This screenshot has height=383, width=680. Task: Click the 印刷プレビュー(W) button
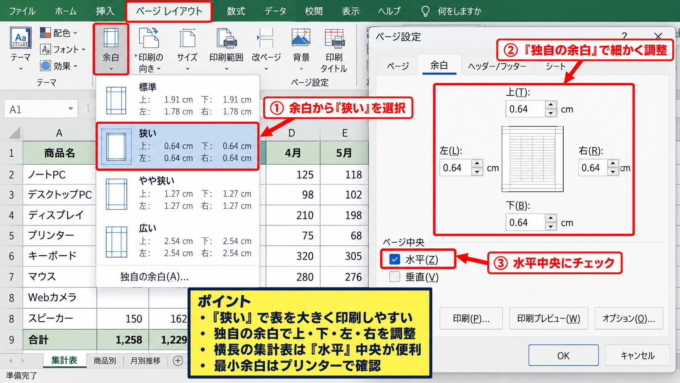[549, 318]
